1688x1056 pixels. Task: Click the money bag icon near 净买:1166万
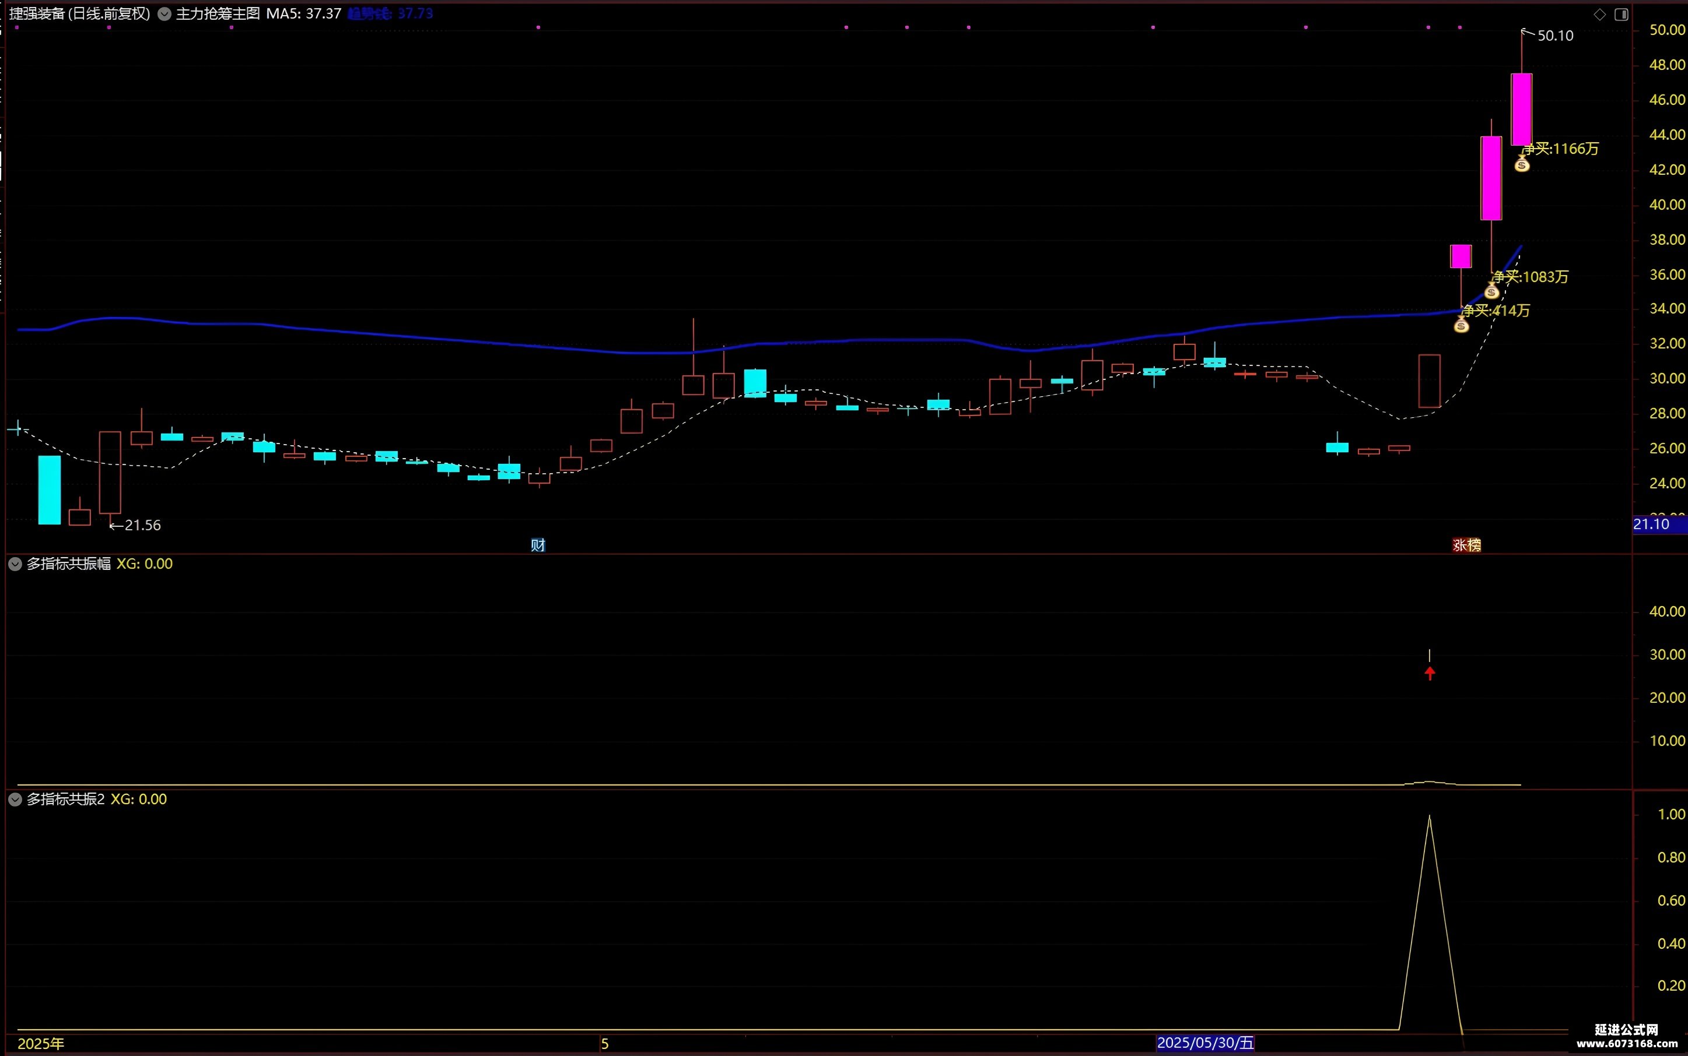1522,164
